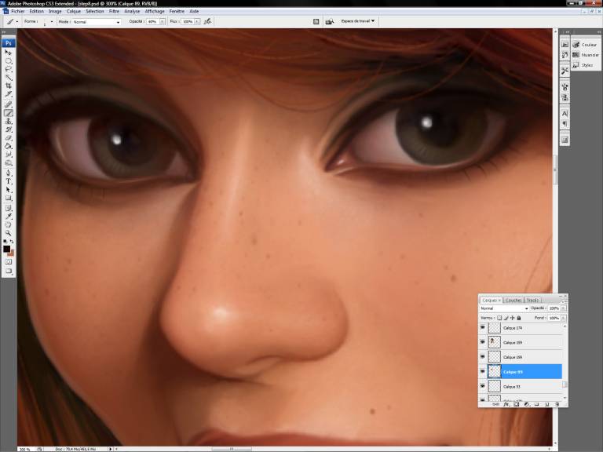This screenshot has height=452, width=603.
Task: Open the brush Mode dropdown in options bar
Action: (x=97, y=22)
